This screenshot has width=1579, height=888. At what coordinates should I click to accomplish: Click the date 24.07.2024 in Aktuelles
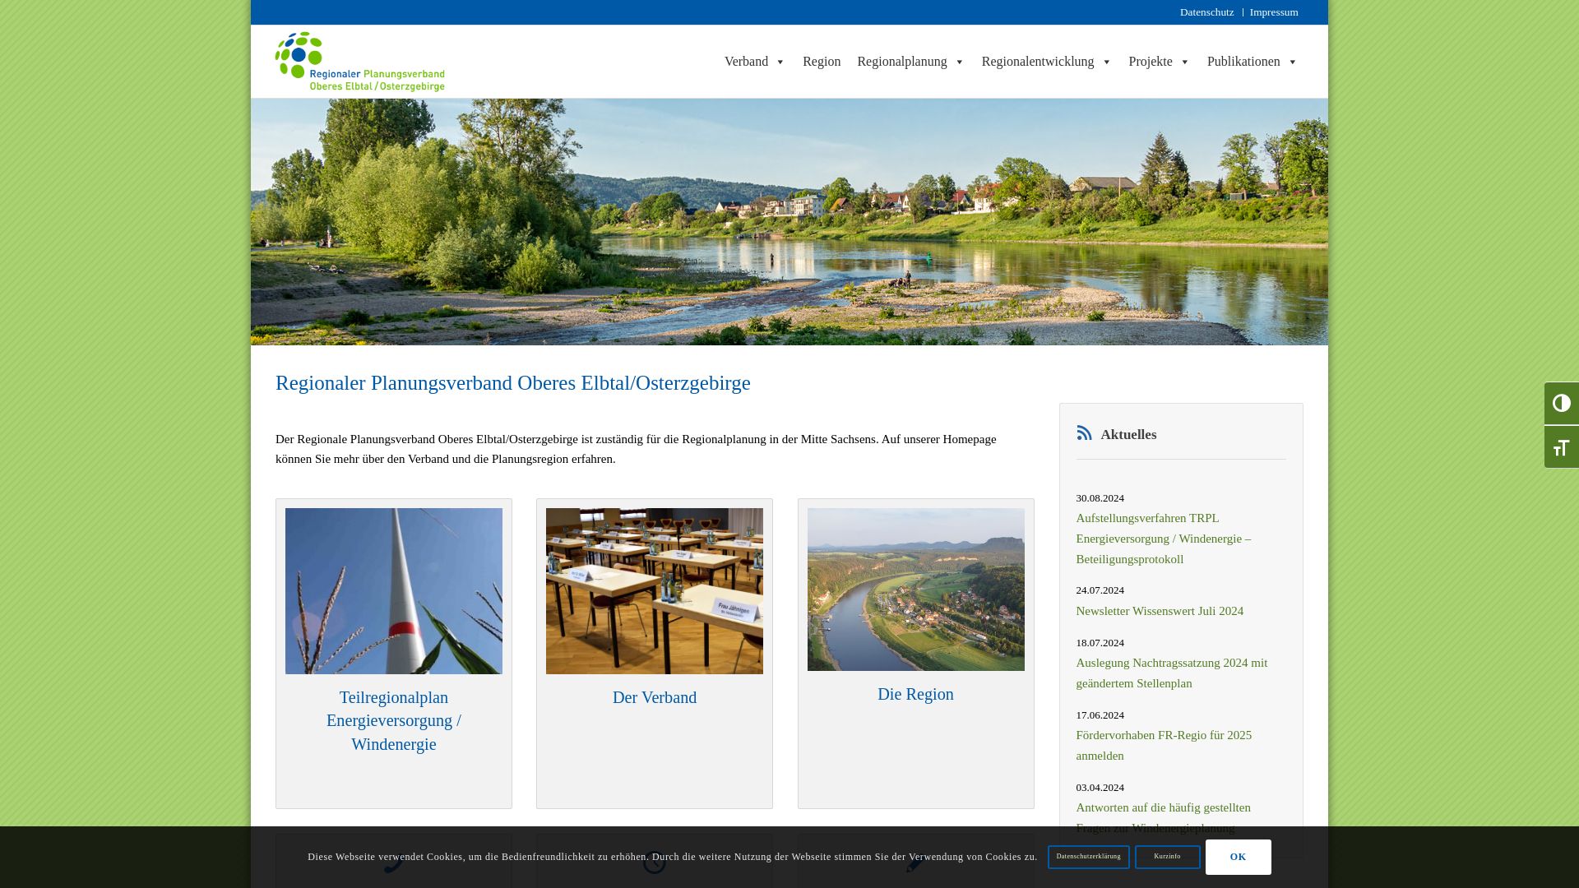click(1100, 590)
